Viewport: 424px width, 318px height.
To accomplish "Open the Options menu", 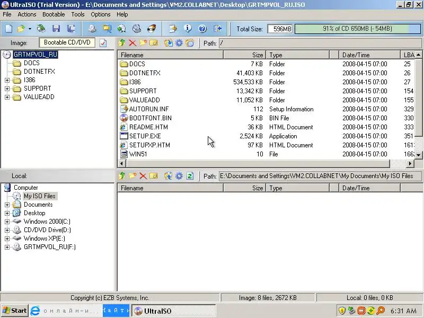I will [101, 14].
